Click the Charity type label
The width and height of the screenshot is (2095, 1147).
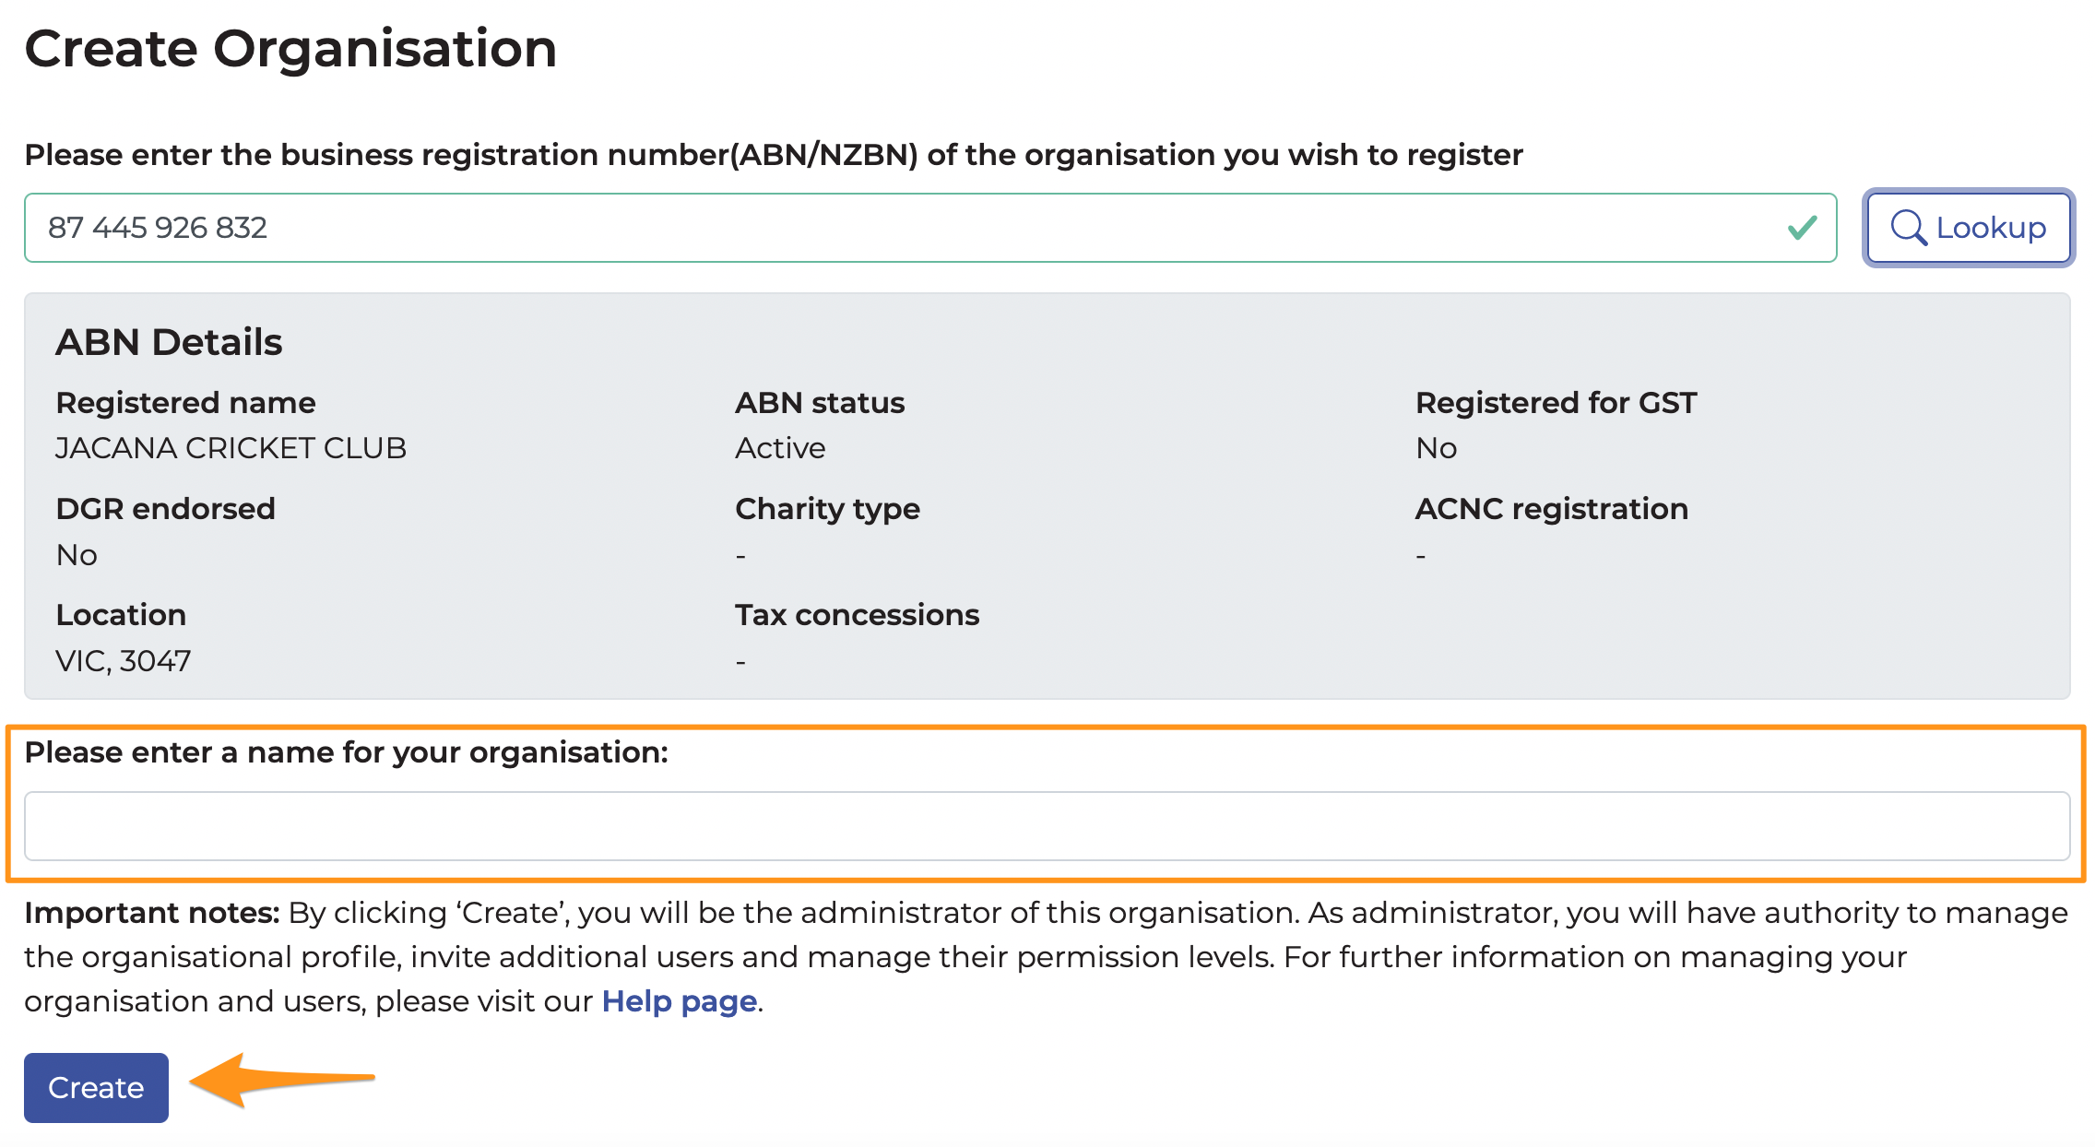827,510
